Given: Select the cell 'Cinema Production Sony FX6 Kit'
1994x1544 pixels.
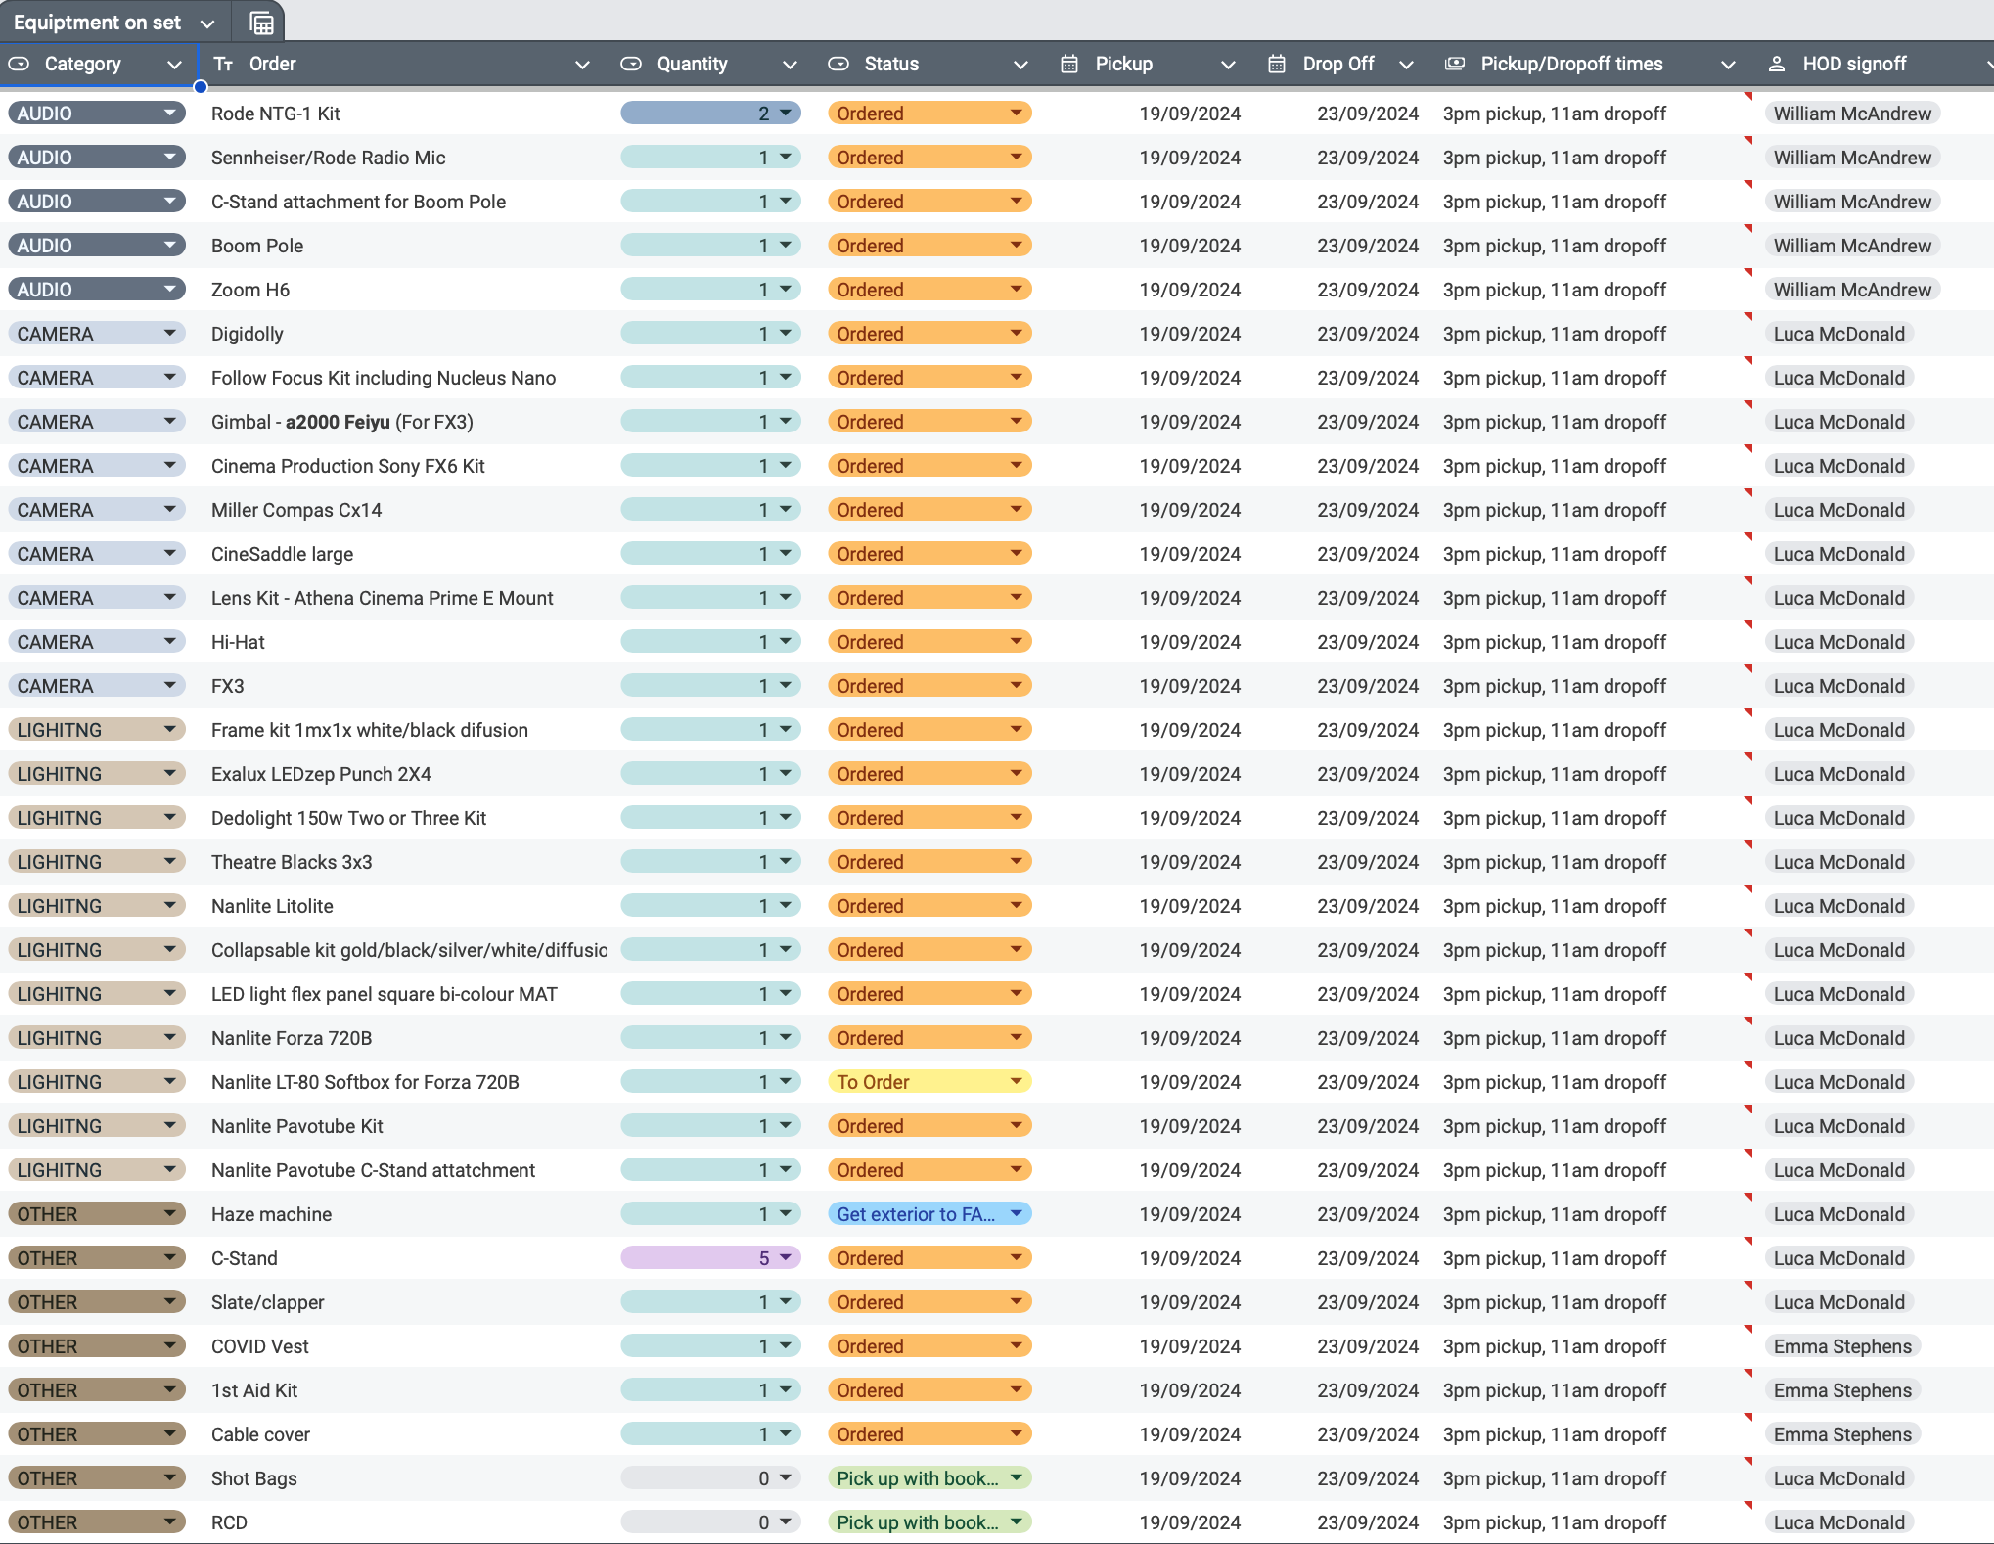Looking at the screenshot, I should (x=405, y=466).
